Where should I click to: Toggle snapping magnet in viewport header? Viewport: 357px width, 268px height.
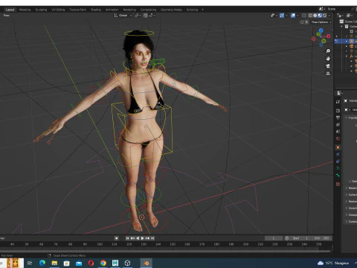click(145, 16)
